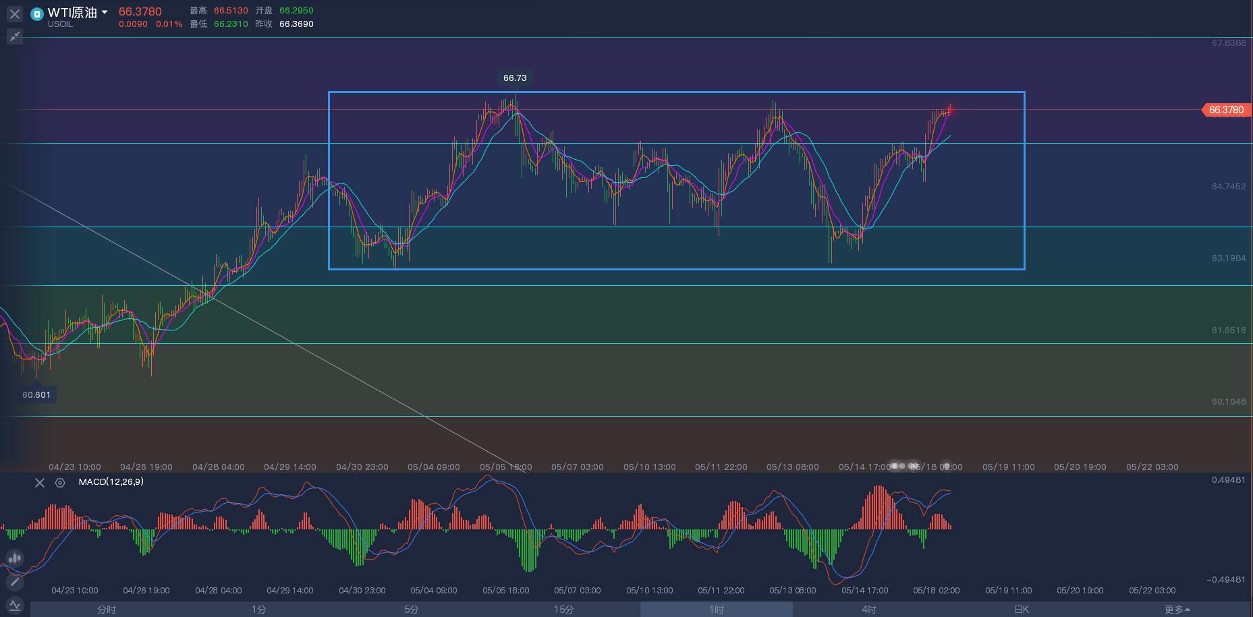
Task: Click the collapse fullscreen arrows icon
Action: click(15, 36)
